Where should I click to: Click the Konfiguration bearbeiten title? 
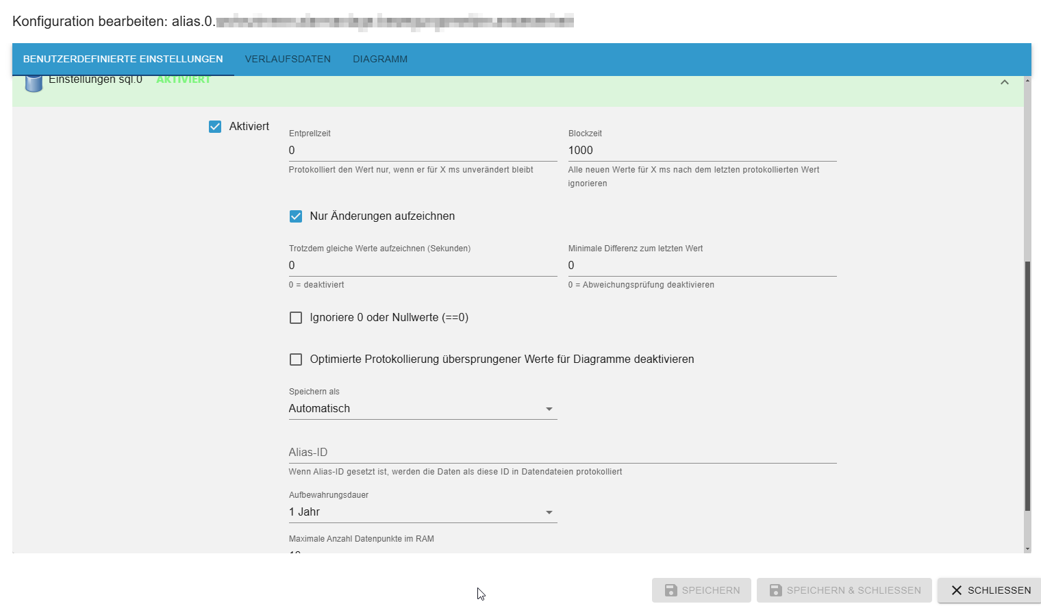(293, 21)
